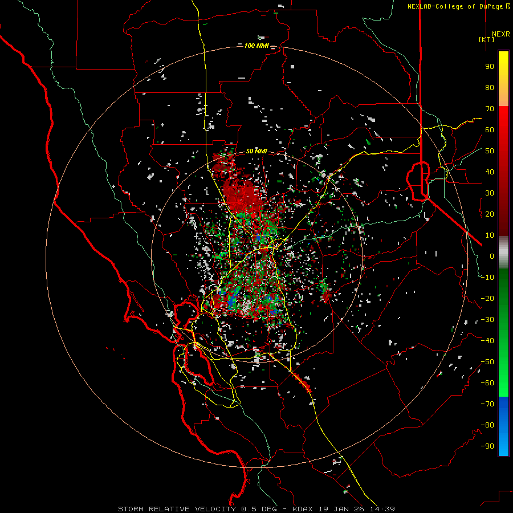This screenshot has height=513, width=513.
Task: Click the 50 value on velocity scale
Action: 490,151
